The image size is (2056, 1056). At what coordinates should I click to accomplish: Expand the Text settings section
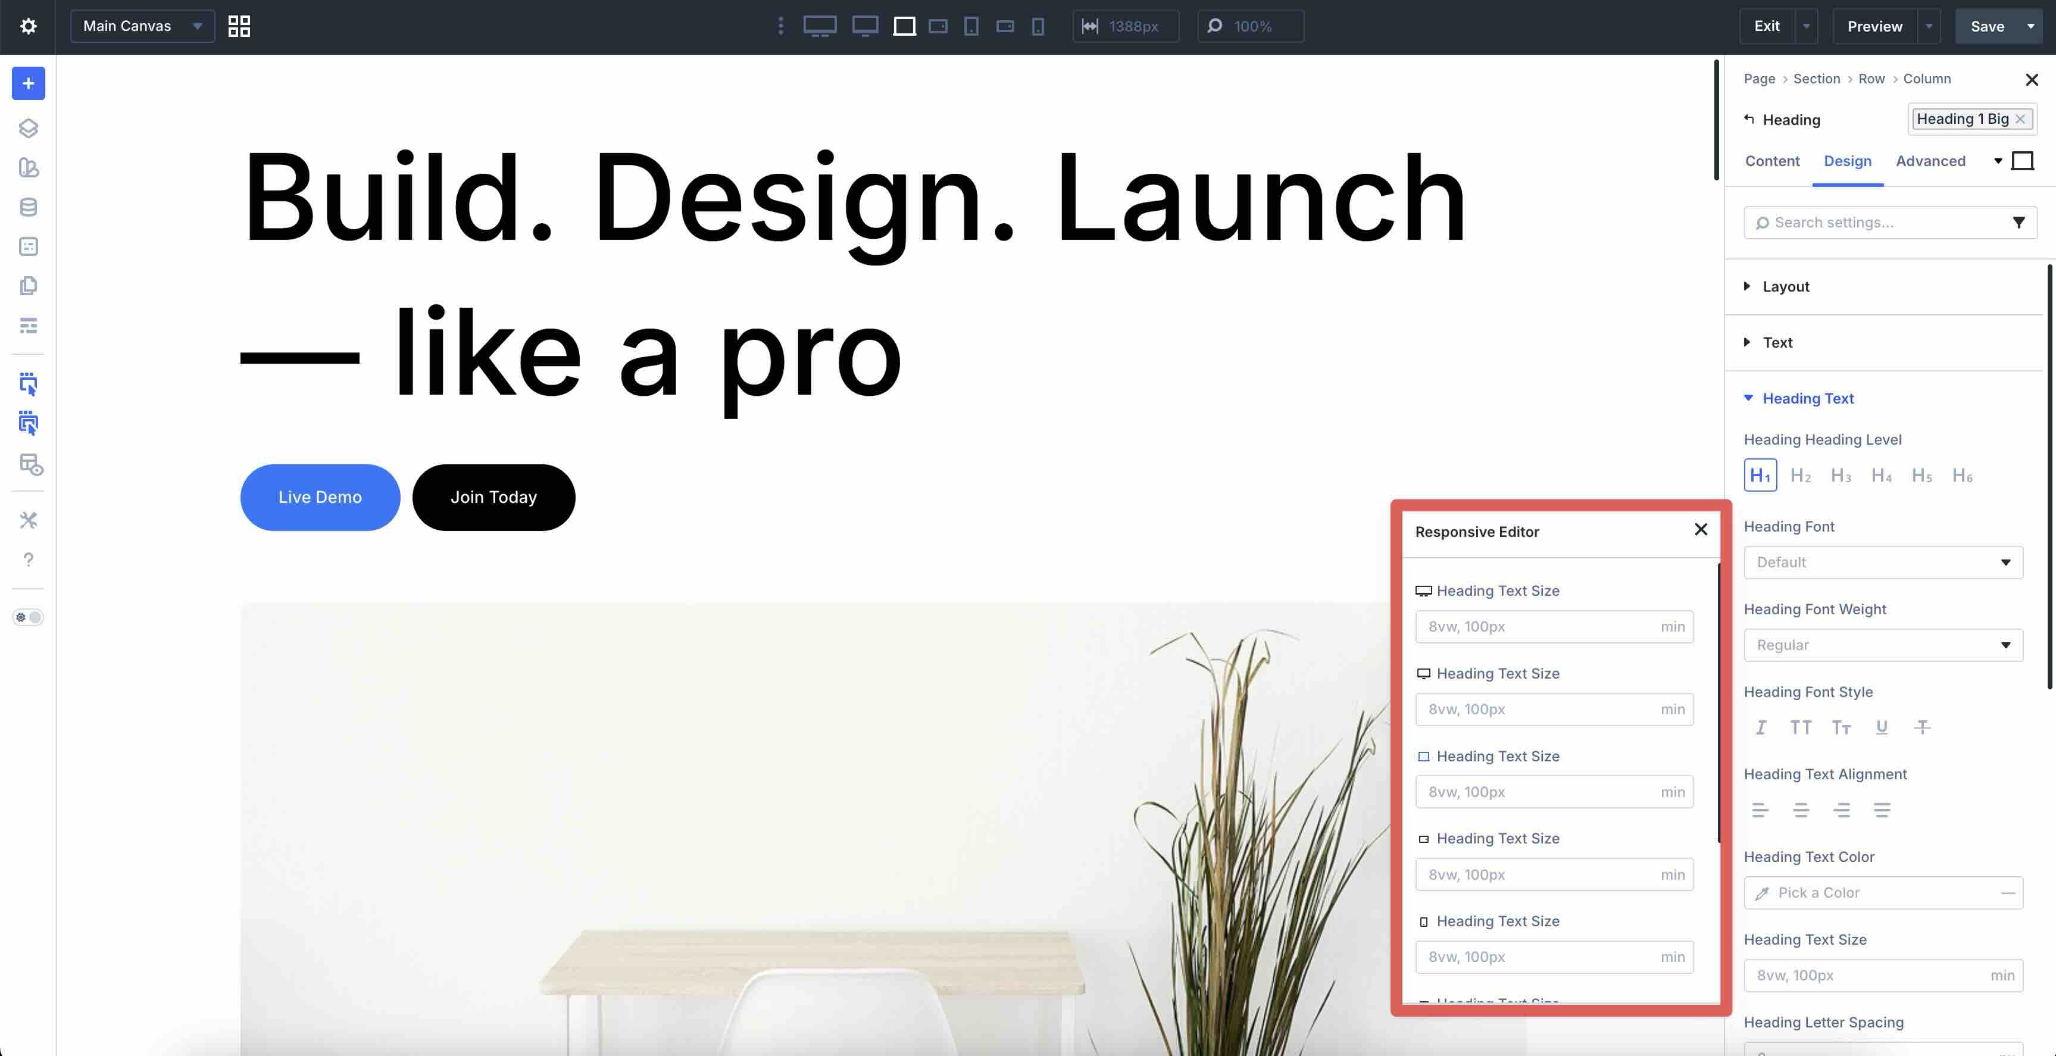1778,342
